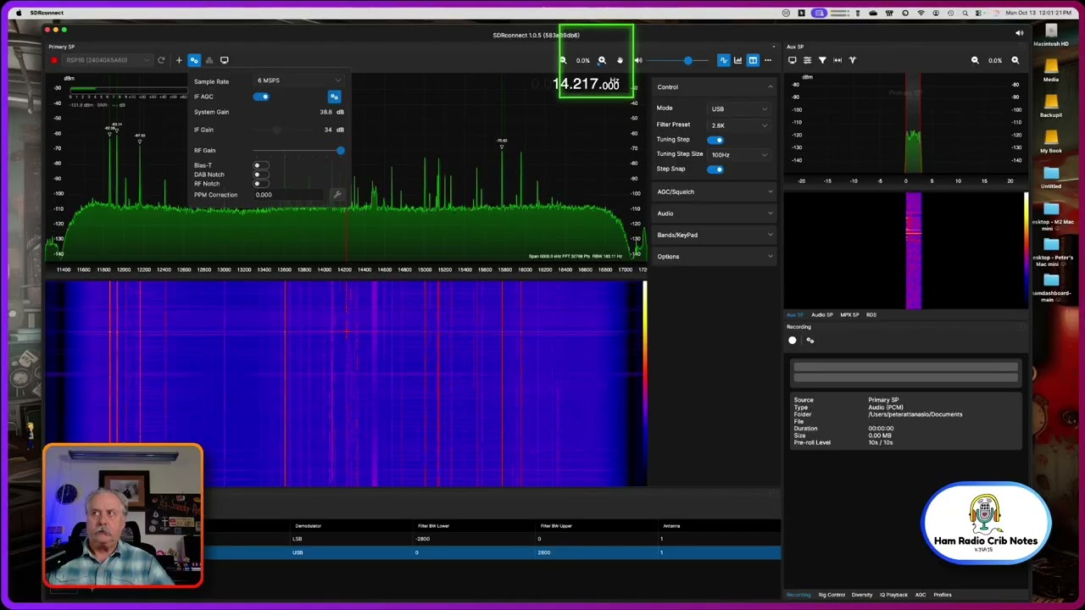Open the Filter Preset 2.8K dropdown

pos(739,125)
